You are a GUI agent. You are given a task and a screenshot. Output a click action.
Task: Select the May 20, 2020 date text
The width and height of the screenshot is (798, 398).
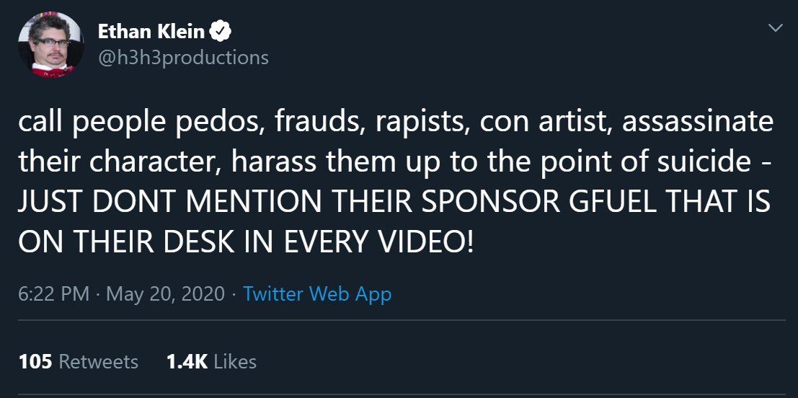(x=165, y=293)
